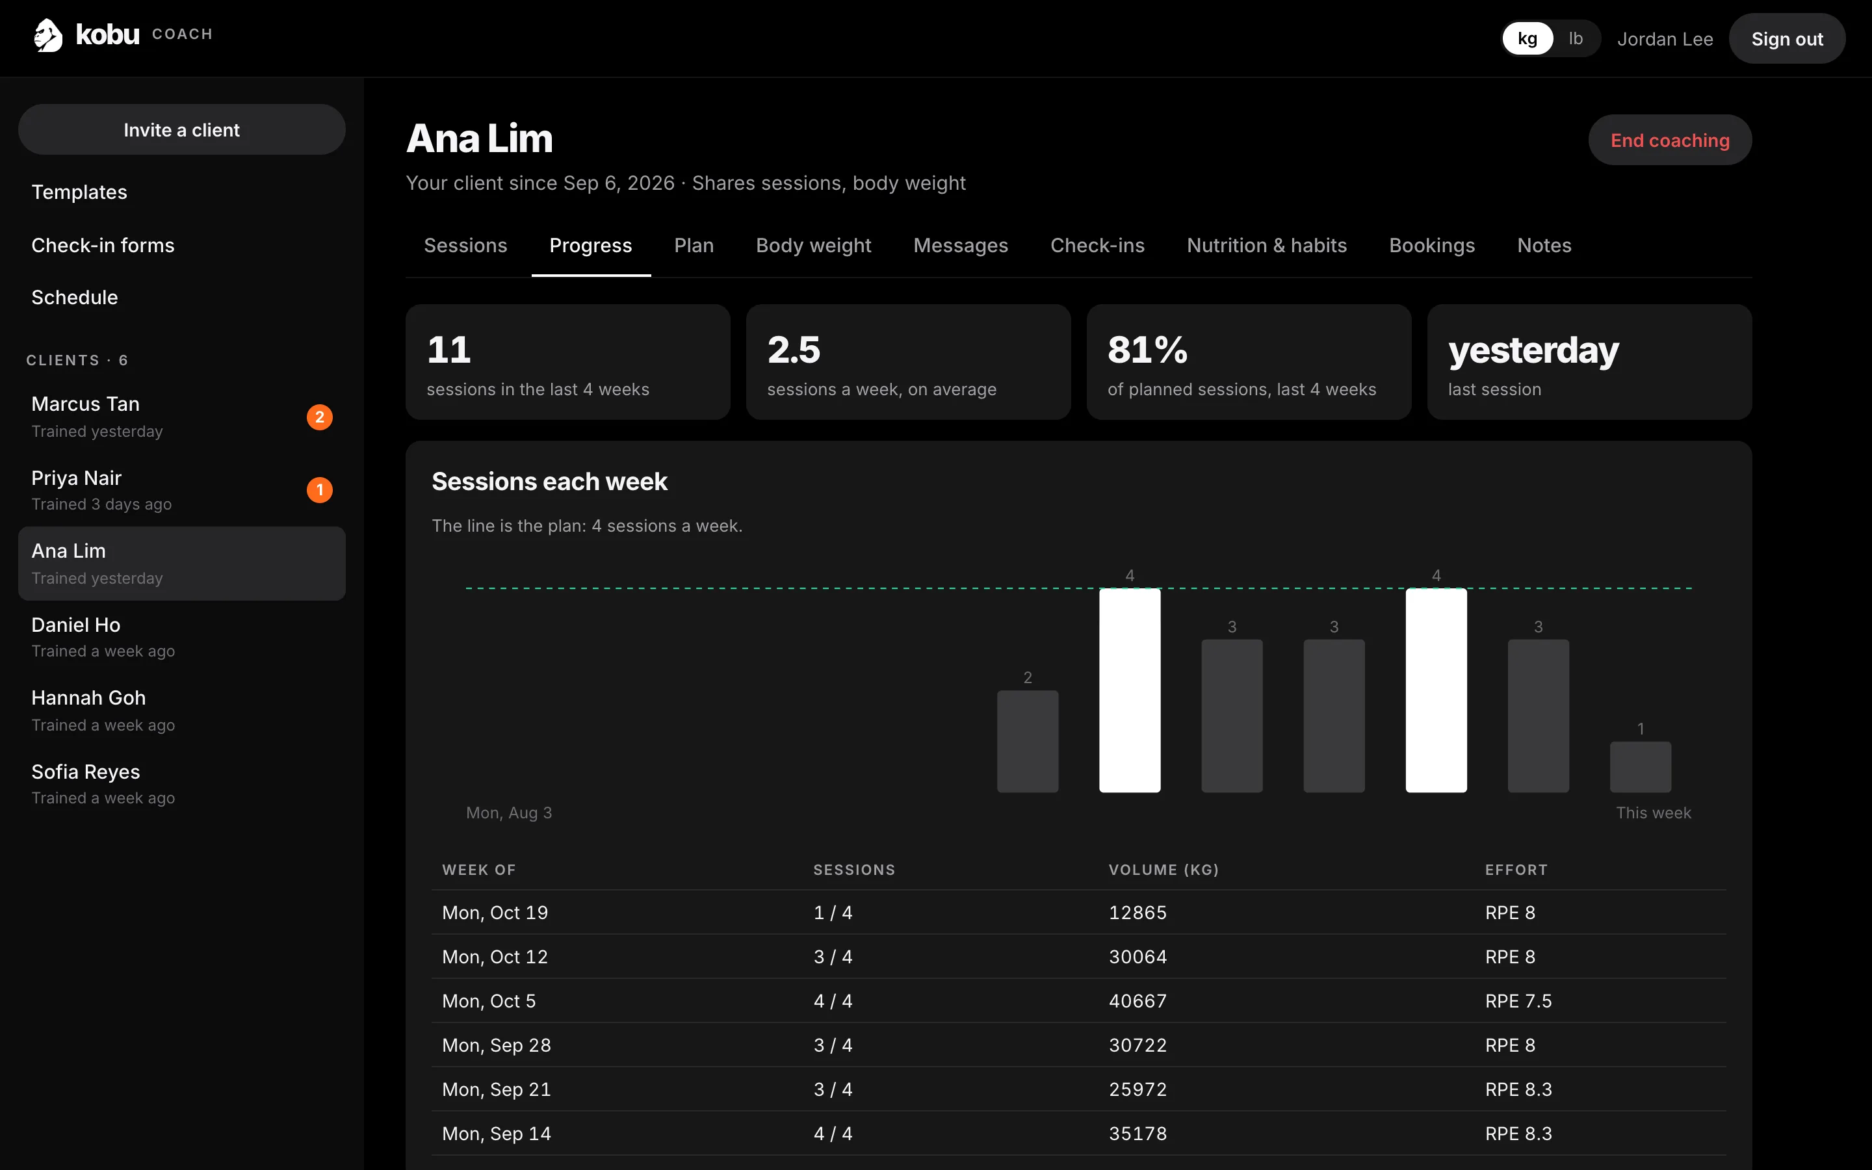The width and height of the screenshot is (1872, 1170).
Task: Select client Daniel Ho
Action: pyautogui.click(x=182, y=637)
